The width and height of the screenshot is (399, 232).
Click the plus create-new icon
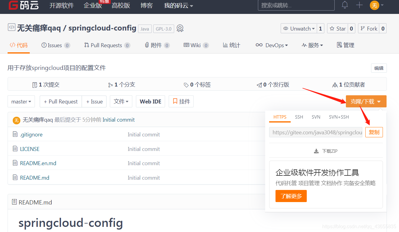pyautogui.click(x=359, y=5)
